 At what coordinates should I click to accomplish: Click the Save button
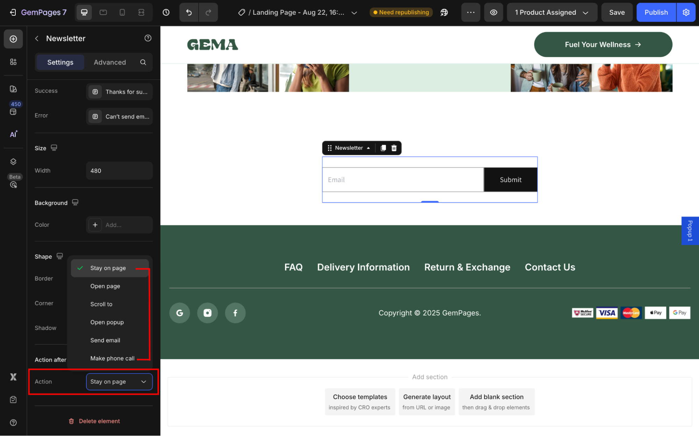point(616,13)
